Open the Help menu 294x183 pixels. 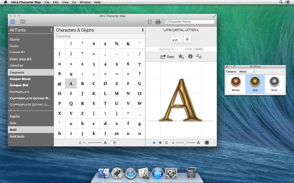97,2
